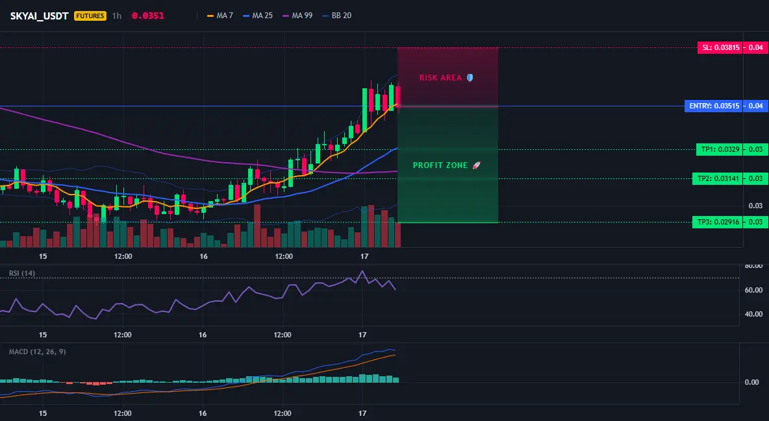The height and width of the screenshot is (421, 769).
Task: Click the SL: 0.03815 stop loss label
Action: click(x=720, y=47)
